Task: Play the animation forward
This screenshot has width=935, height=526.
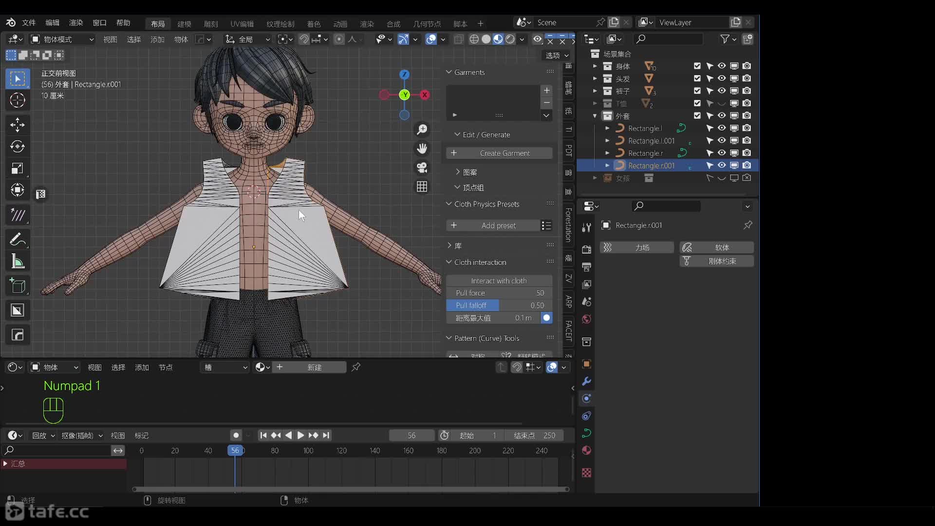Action: 300,435
